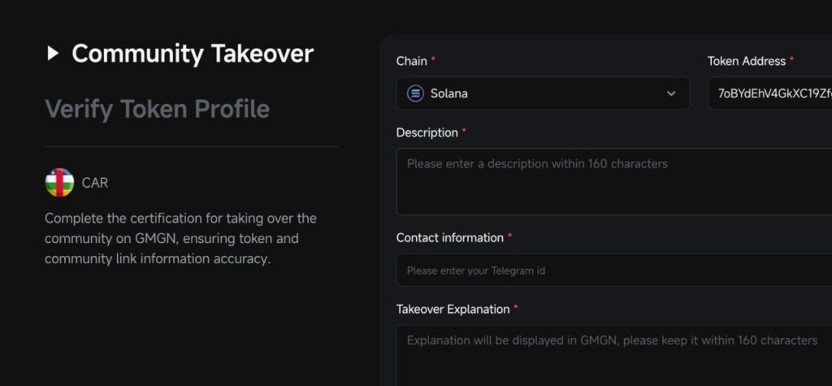The height and width of the screenshot is (386, 832).
Task: Click the Takeover Explanation field label
Action: [x=453, y=310]
